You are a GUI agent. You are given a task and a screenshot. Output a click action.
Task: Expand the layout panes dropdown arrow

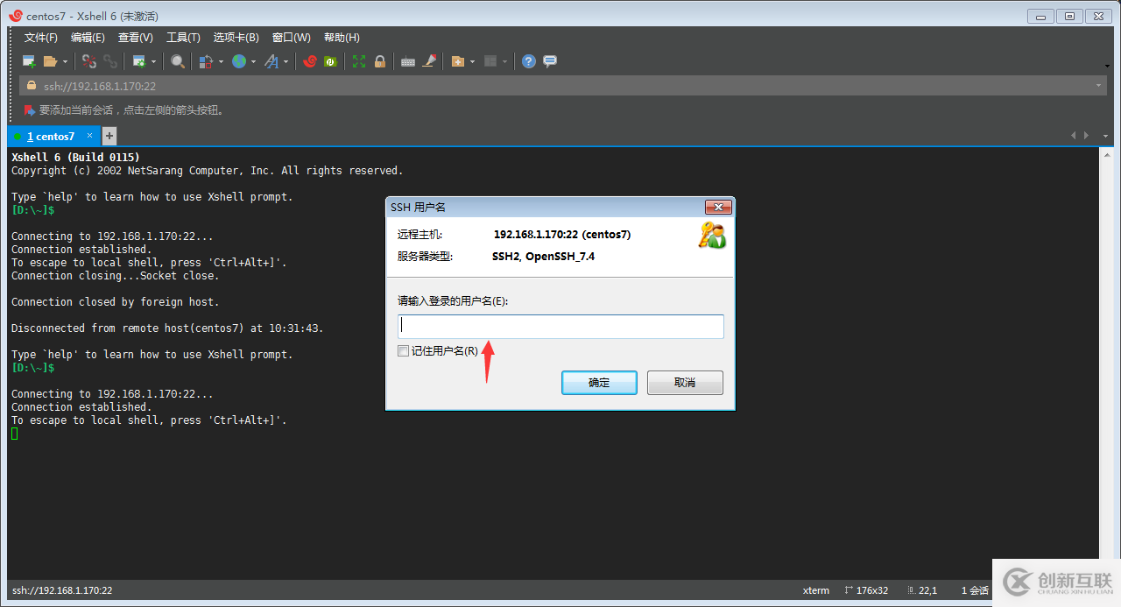pos(504,61)
